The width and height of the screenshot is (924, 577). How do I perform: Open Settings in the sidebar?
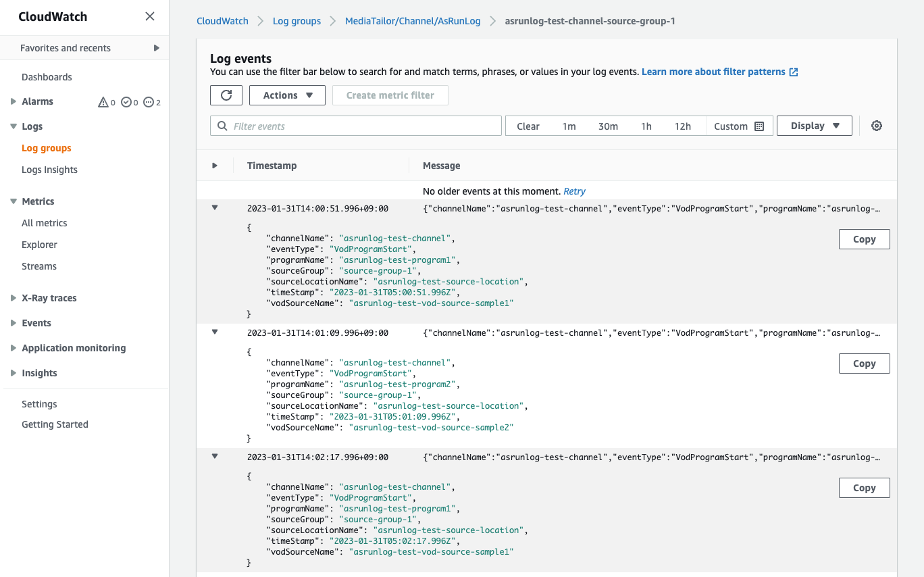(39, 404)
